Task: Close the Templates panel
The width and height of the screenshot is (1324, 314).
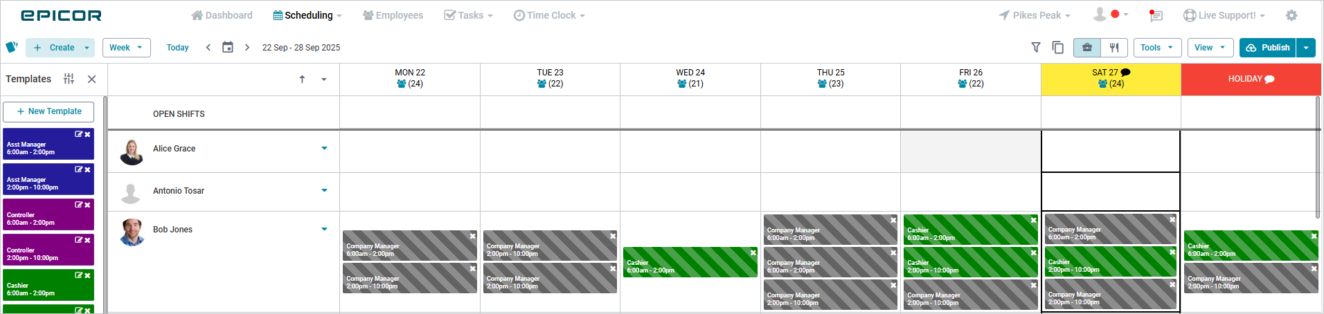Action: tap(91, 79)
